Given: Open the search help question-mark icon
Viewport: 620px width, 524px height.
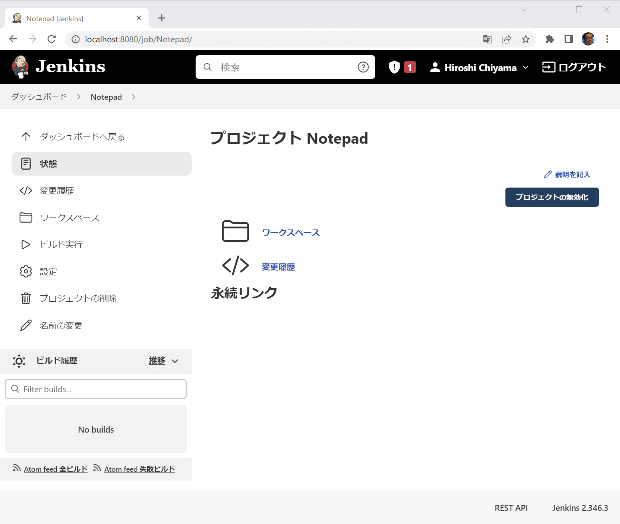Looking at the screenshot, I should 363,67.
